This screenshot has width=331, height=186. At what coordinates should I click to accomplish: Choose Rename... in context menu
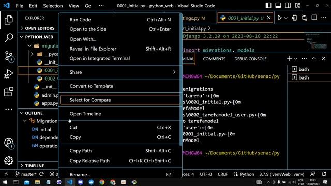pos(120,175)
